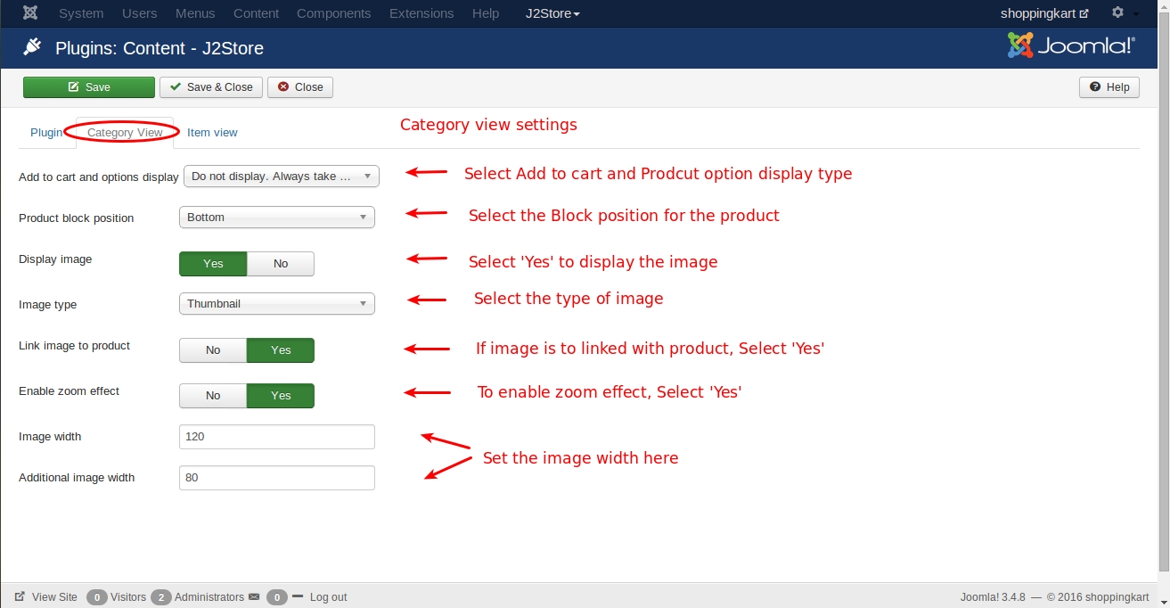1170x608 pixels.
Task: Click the green Save button
Action: [x=89, y=87]
